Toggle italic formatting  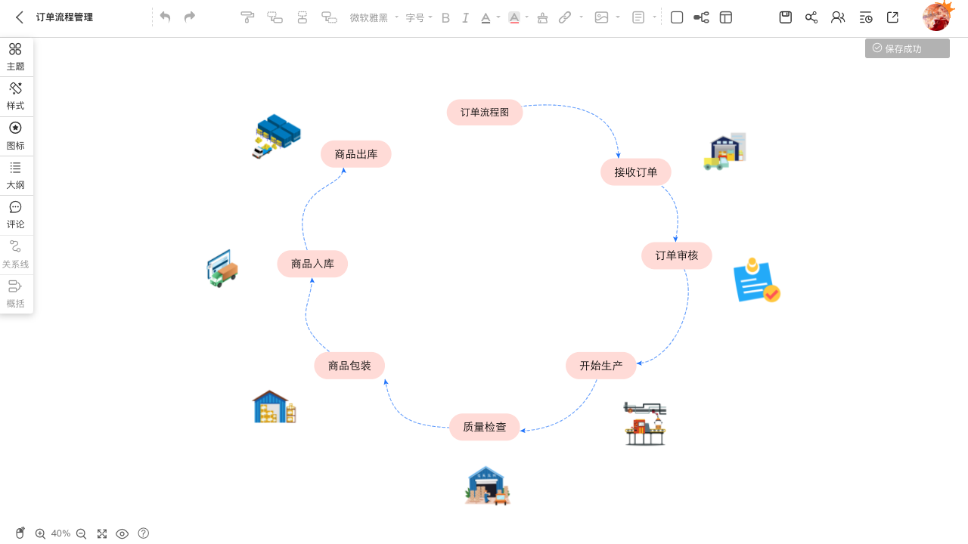tap(465, 17)
